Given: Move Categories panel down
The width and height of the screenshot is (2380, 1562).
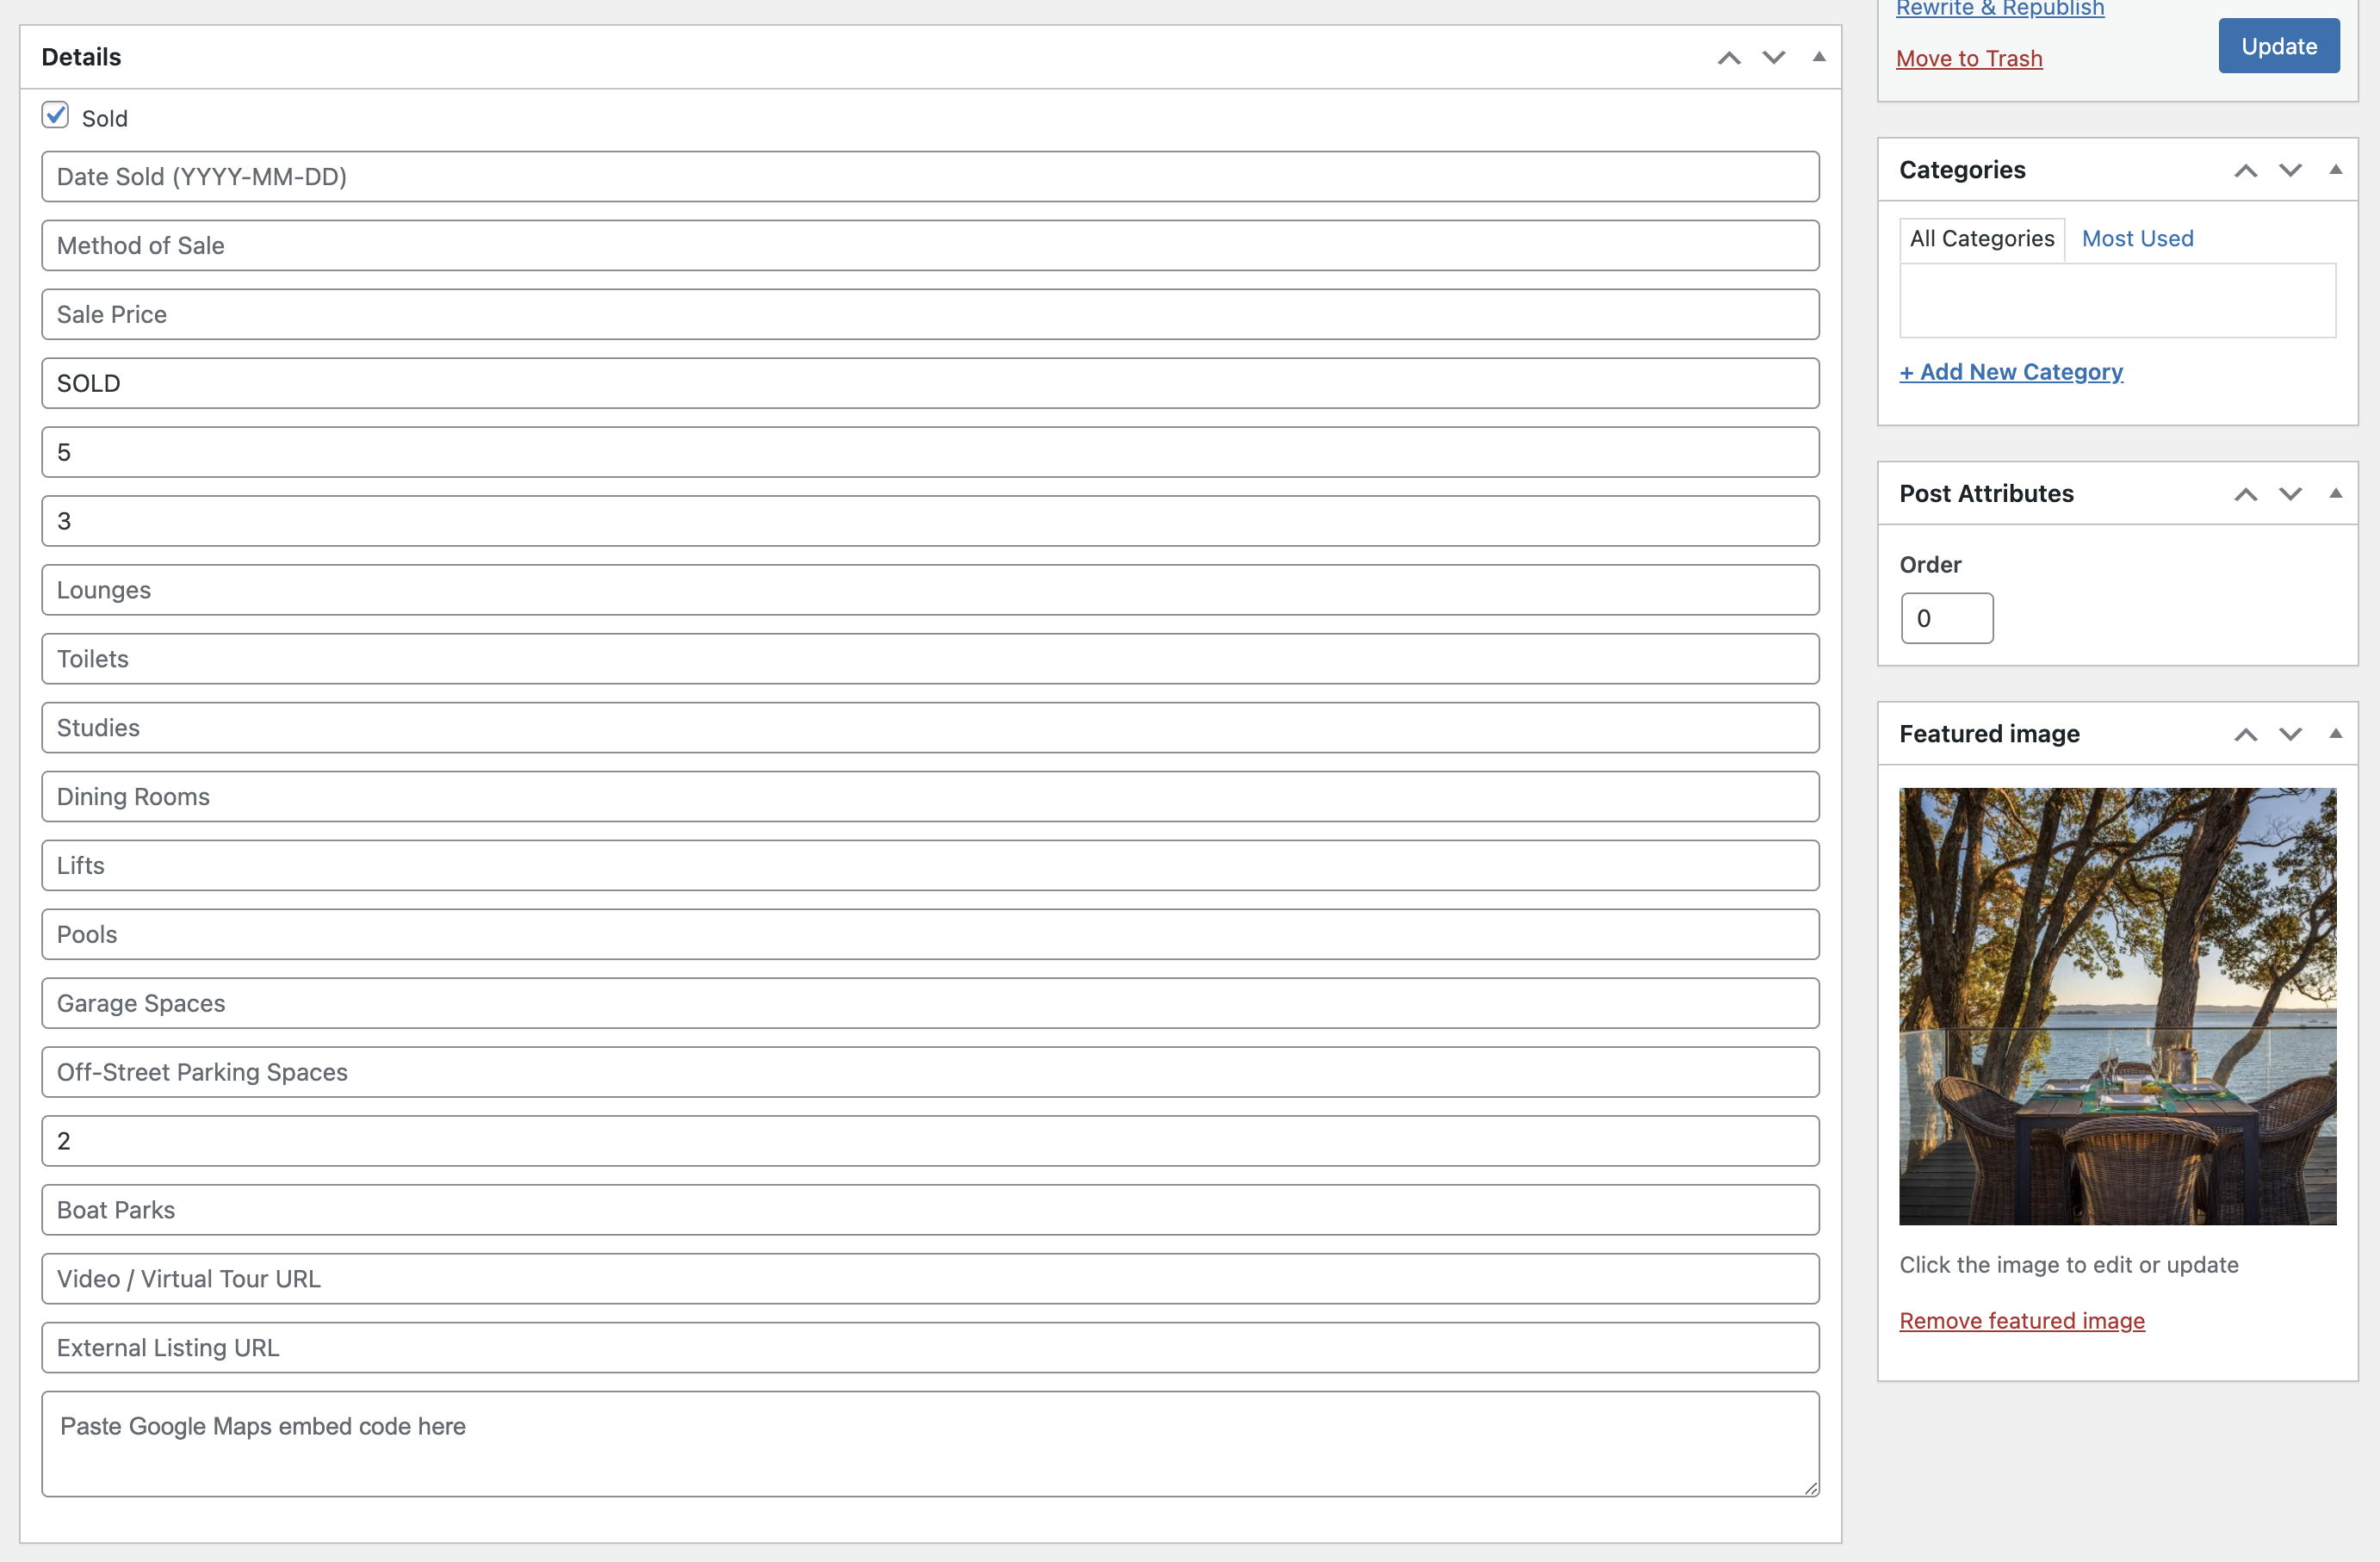Looking at the screenshot, I should coord(2291,171).
